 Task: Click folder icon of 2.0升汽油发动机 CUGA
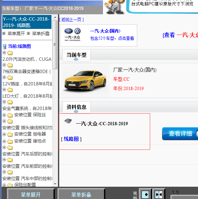[10, 53]
